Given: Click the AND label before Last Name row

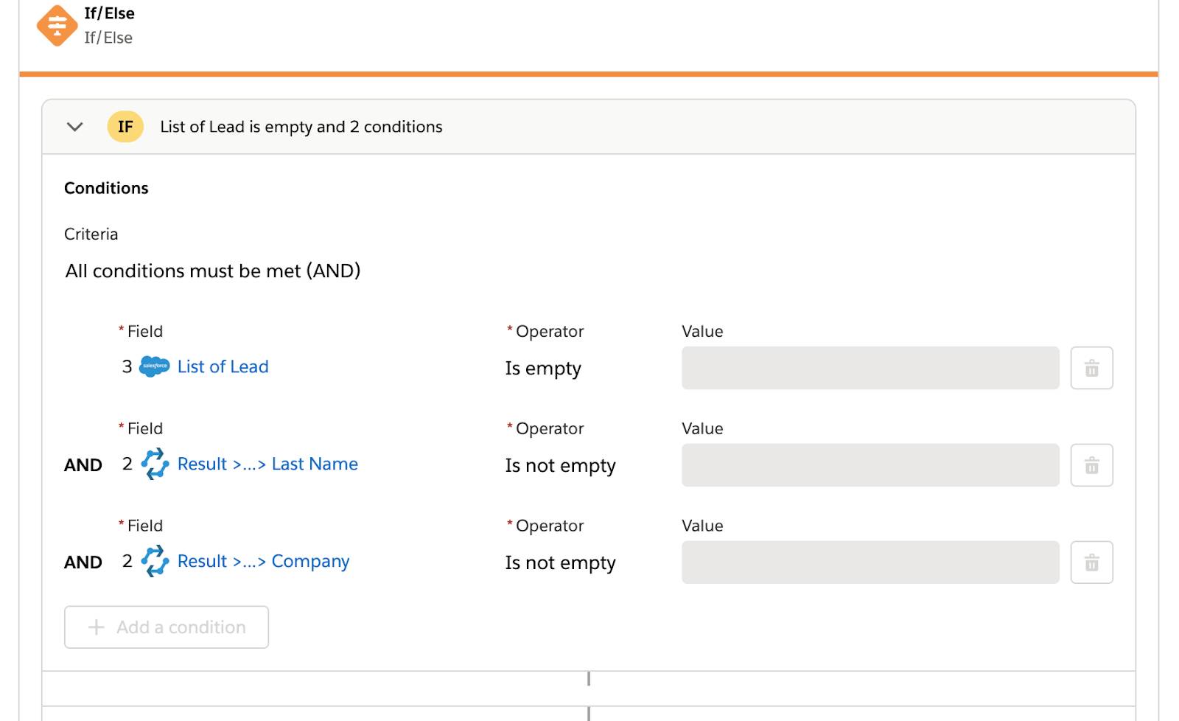Looking at the screenshot, I should 83,465.
